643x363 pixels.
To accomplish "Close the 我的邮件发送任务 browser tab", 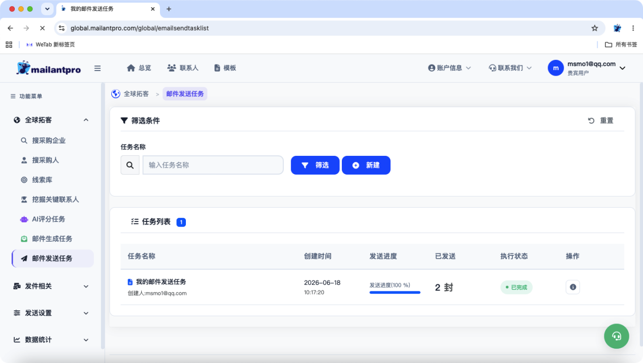I will coord(152,9).
